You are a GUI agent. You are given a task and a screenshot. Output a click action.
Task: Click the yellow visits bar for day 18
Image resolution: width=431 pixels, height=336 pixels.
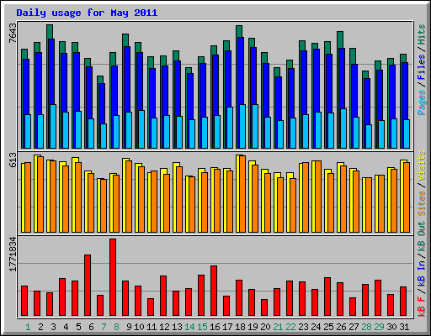[x=237, y=194]
